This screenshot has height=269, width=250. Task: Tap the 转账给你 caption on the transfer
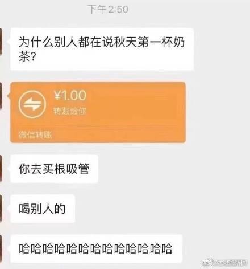(x=70, y=111)
